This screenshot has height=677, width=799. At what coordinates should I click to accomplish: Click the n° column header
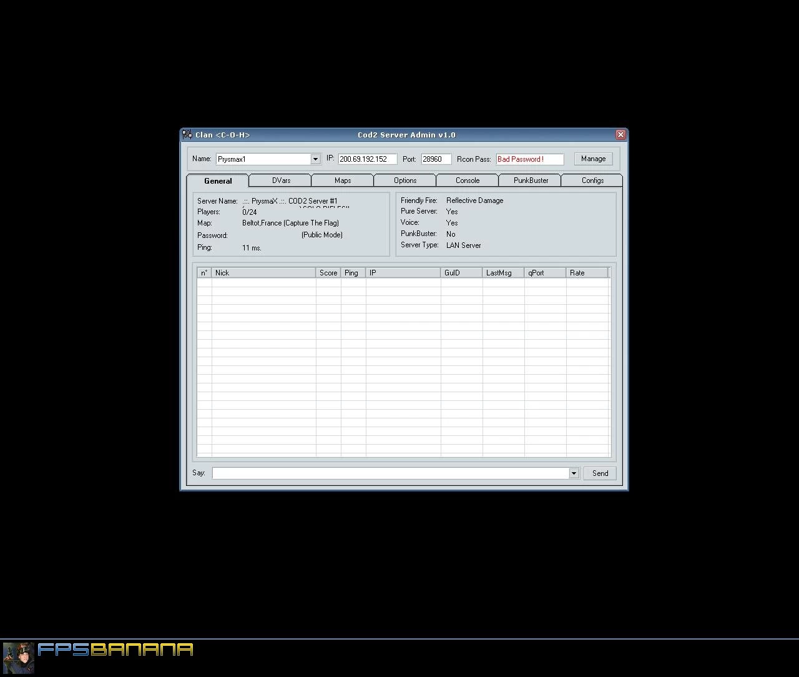click(x=204, y=273)
